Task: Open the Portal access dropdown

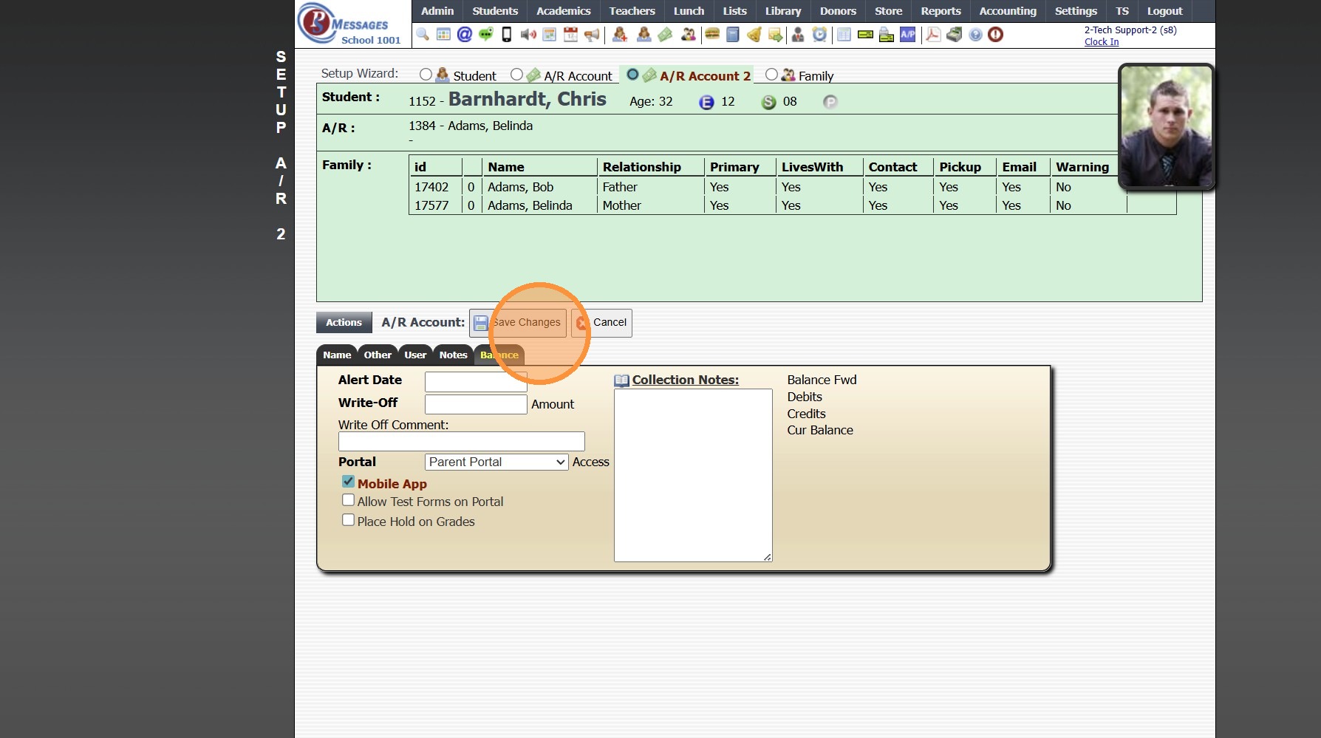Action: point(496,462)
